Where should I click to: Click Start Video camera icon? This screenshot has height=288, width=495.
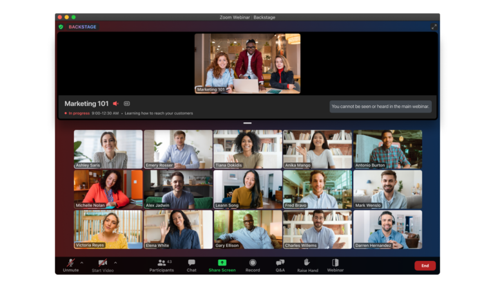tap(102, 262)
